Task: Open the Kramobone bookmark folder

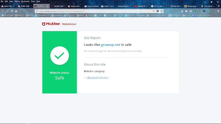Action: click(x=57, y=15)
